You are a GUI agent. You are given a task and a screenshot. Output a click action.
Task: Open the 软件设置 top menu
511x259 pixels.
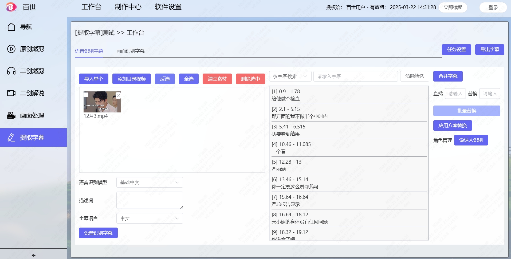pyautogui.click(x=168, y=7)
